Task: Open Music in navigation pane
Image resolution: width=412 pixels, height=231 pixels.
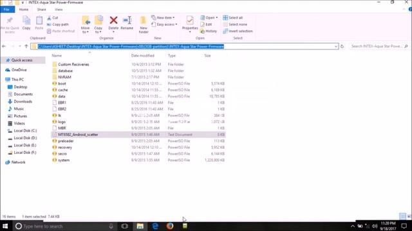Action: (19, 108)
